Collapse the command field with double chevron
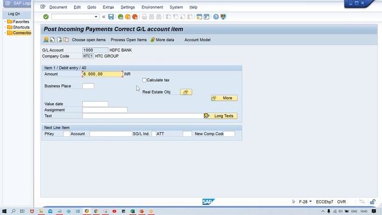Image resolution: width=382 pixels, height=215 pixels. (x=104, y=17)
